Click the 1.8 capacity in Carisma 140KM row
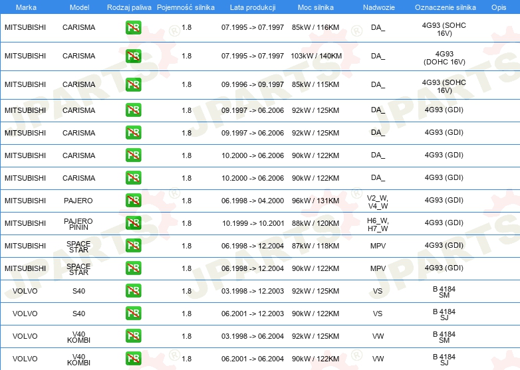Viewport: 520px width, 370px height. pyautogui.click(x=186, y=56)
